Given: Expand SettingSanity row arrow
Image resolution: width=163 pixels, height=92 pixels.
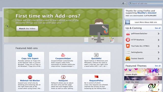Looking at the screenshot, I should point(158,52).
